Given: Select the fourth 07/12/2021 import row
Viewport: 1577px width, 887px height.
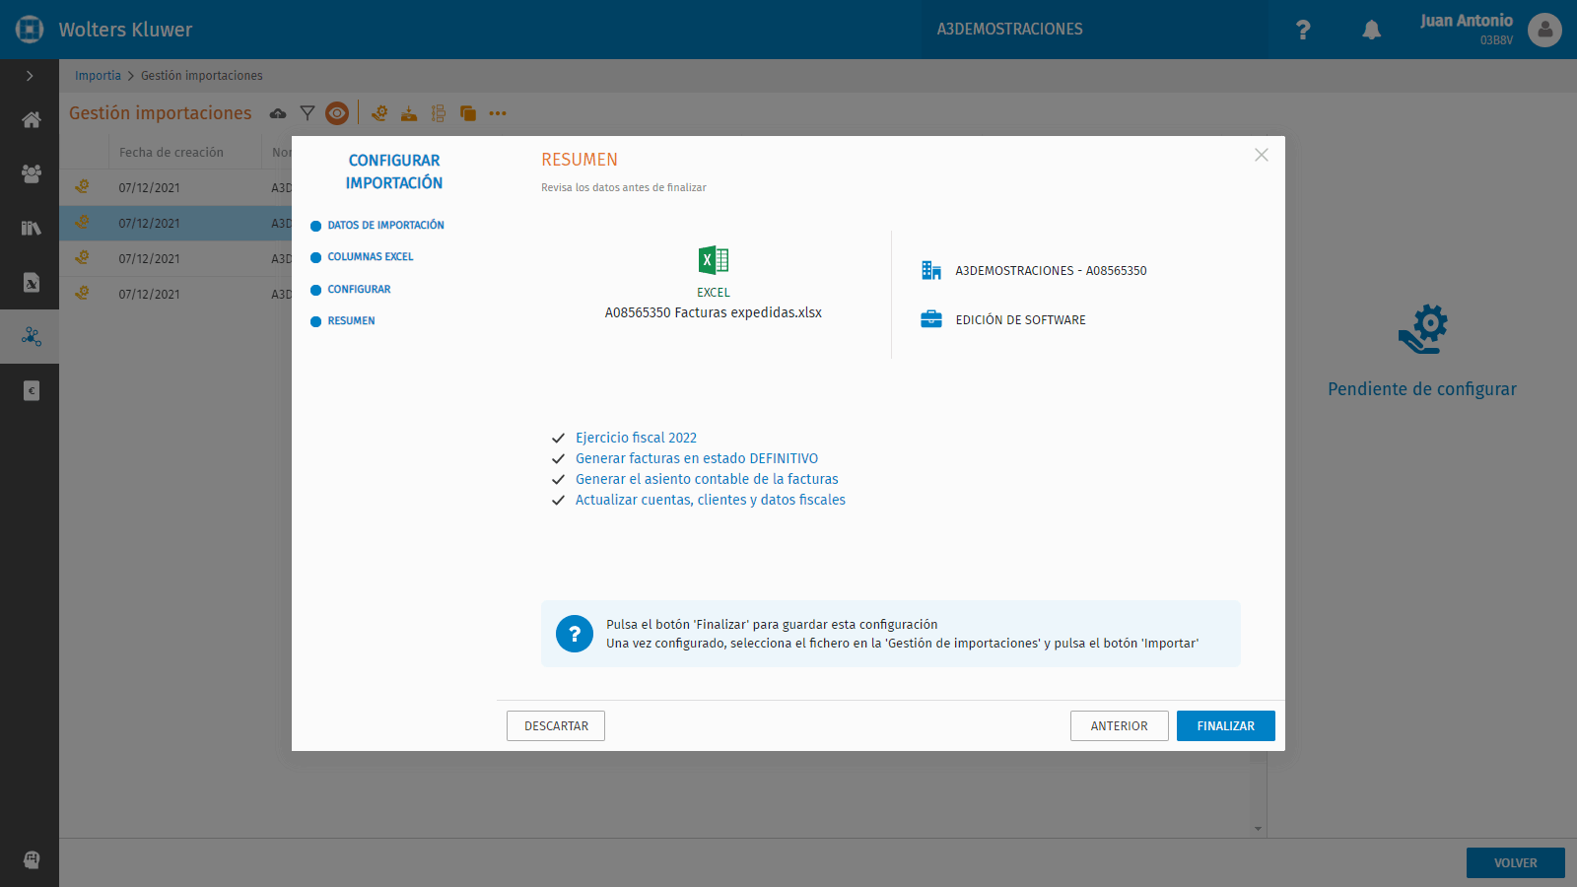Looking at the screenshot, I should (175, 294).
